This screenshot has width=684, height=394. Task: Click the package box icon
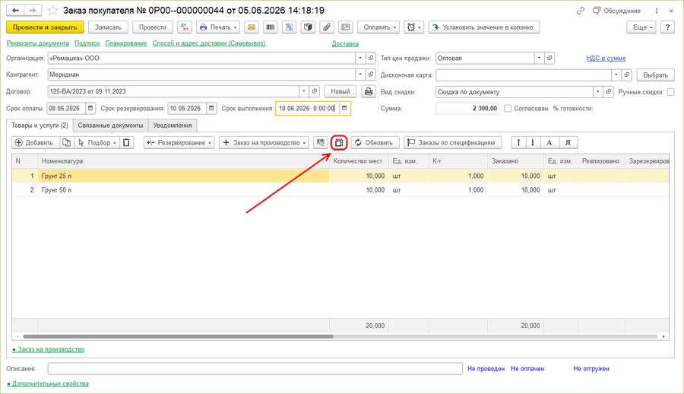(x=308, y=27)
